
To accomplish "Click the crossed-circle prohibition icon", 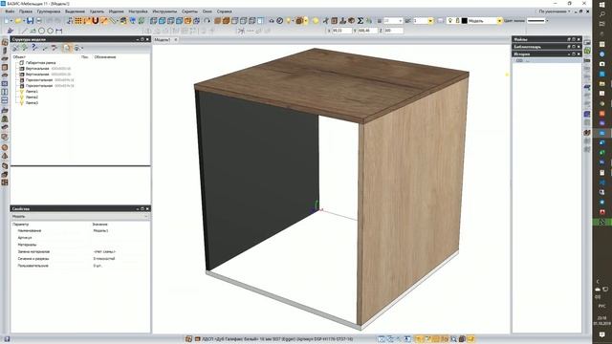I will pyautogui.click(x=280, y=21).
